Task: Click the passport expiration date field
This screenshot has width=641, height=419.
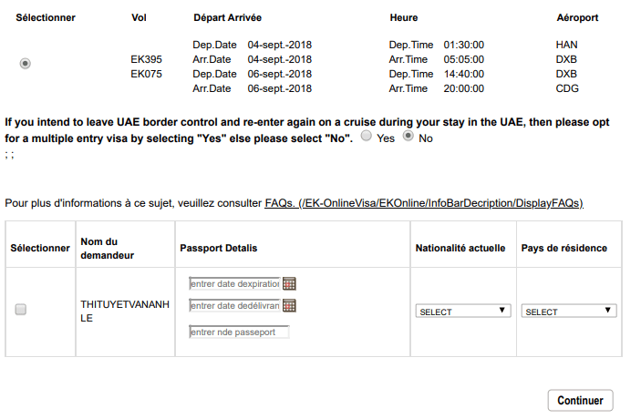Action: pos(234,283)
